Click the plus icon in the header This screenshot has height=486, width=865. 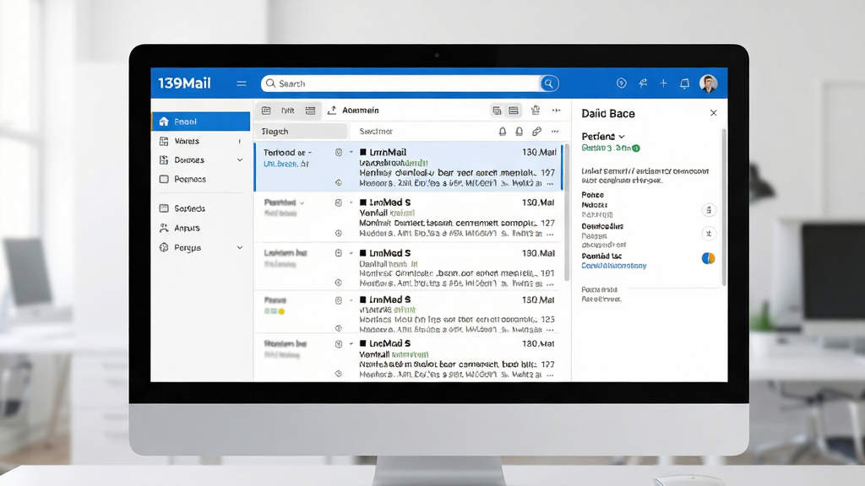(663, 84)
